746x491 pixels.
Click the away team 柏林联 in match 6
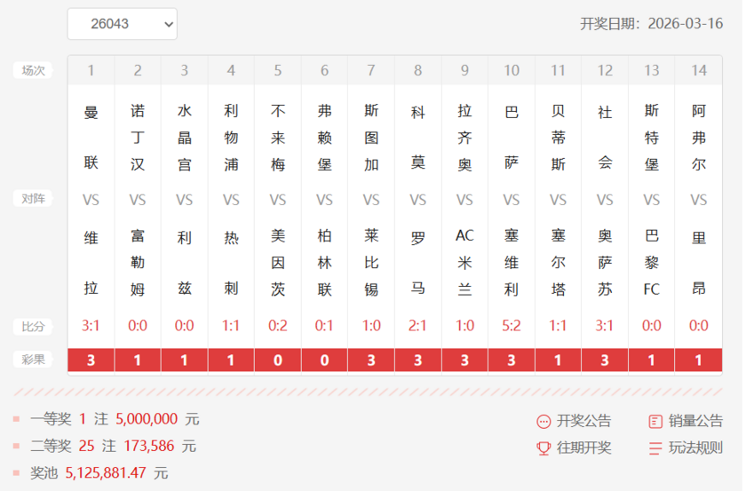324,262
